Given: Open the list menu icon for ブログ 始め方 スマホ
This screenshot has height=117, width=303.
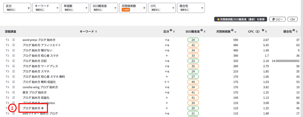Looking at the screenshot, I should 14,71.
